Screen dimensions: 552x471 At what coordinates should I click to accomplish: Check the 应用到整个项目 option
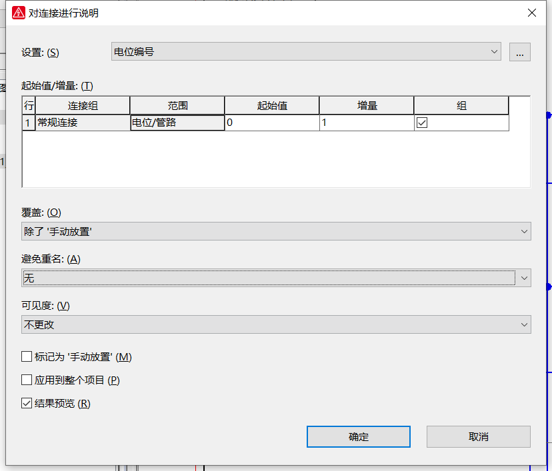click(x=27, y=380)
